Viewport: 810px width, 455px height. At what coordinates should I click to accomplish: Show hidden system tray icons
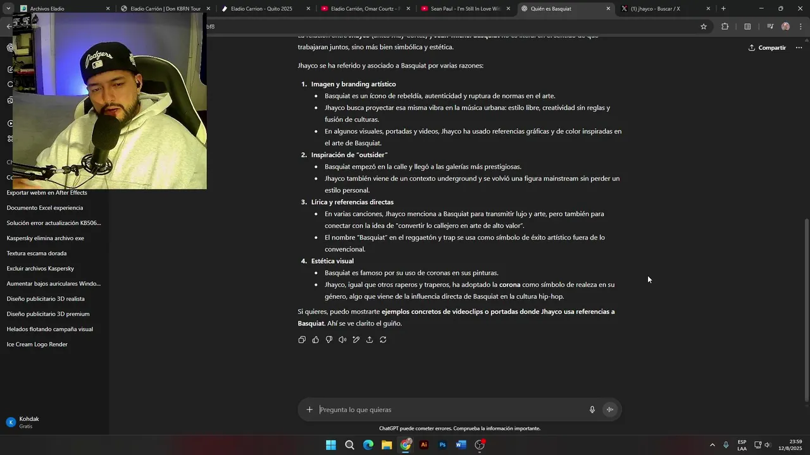pyautogui.click(x=713, y=445)
